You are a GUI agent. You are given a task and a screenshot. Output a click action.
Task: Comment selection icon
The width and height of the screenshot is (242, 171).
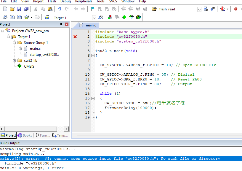pos(138,9)
